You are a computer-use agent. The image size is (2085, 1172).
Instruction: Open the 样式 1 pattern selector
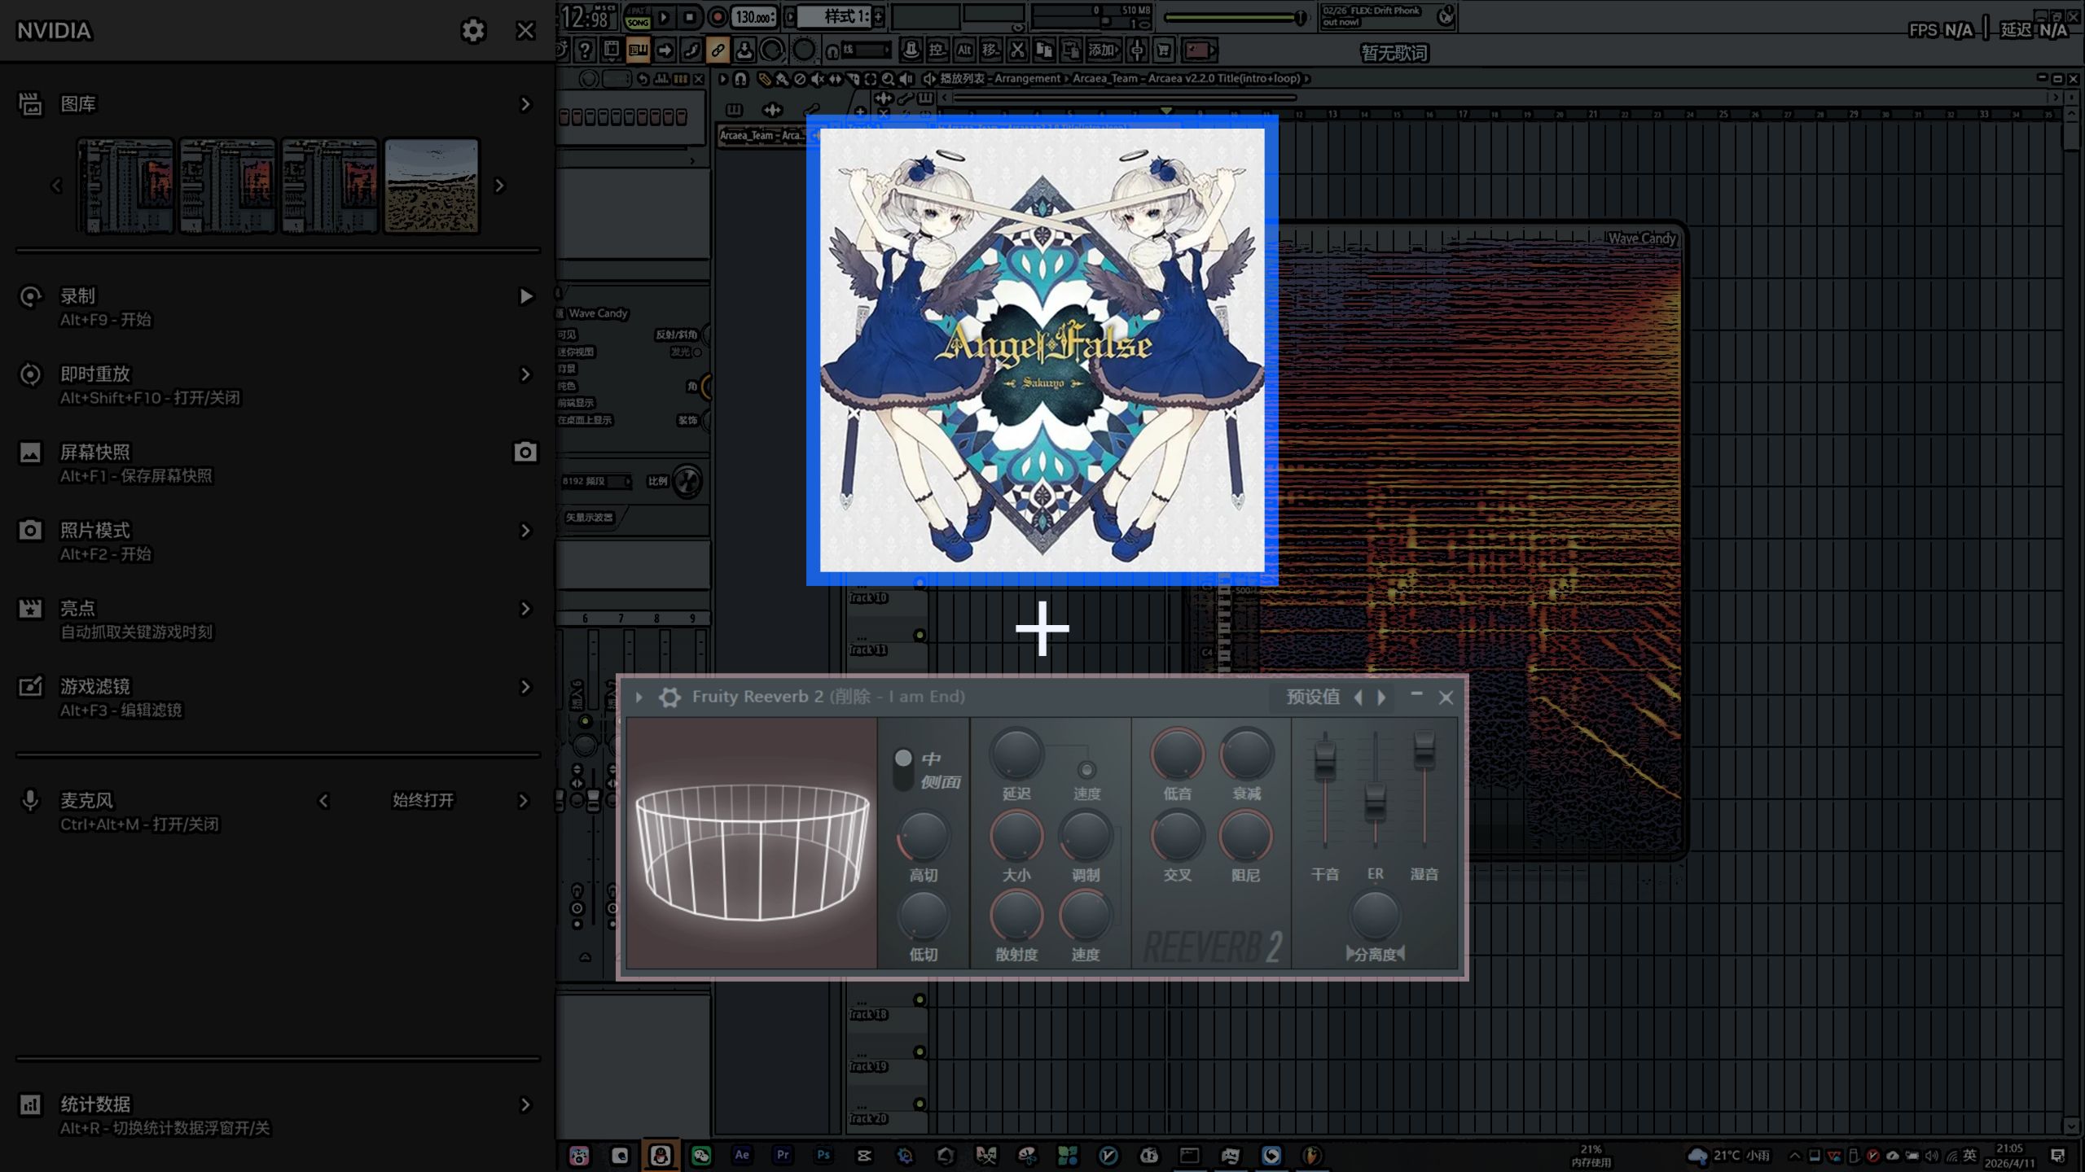[834, 16]
